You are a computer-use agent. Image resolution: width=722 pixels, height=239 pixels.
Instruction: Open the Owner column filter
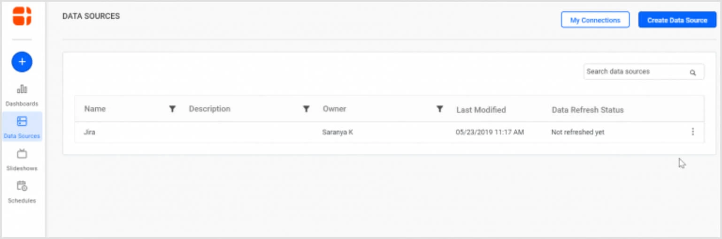[440, 109]
